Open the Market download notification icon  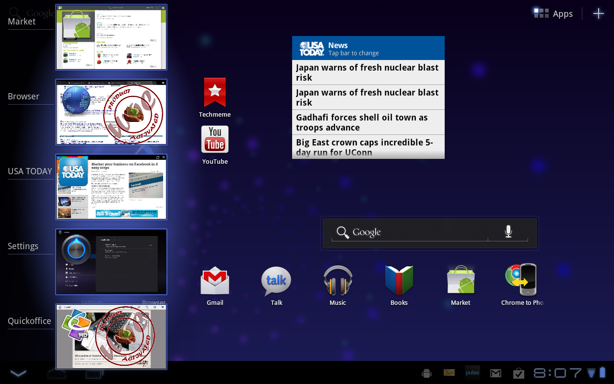[x=519, y=373]
